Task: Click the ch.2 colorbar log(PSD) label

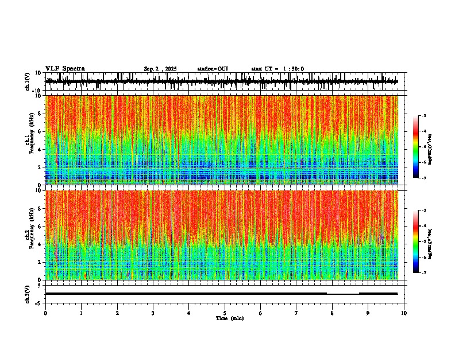Action: point(430,244)
